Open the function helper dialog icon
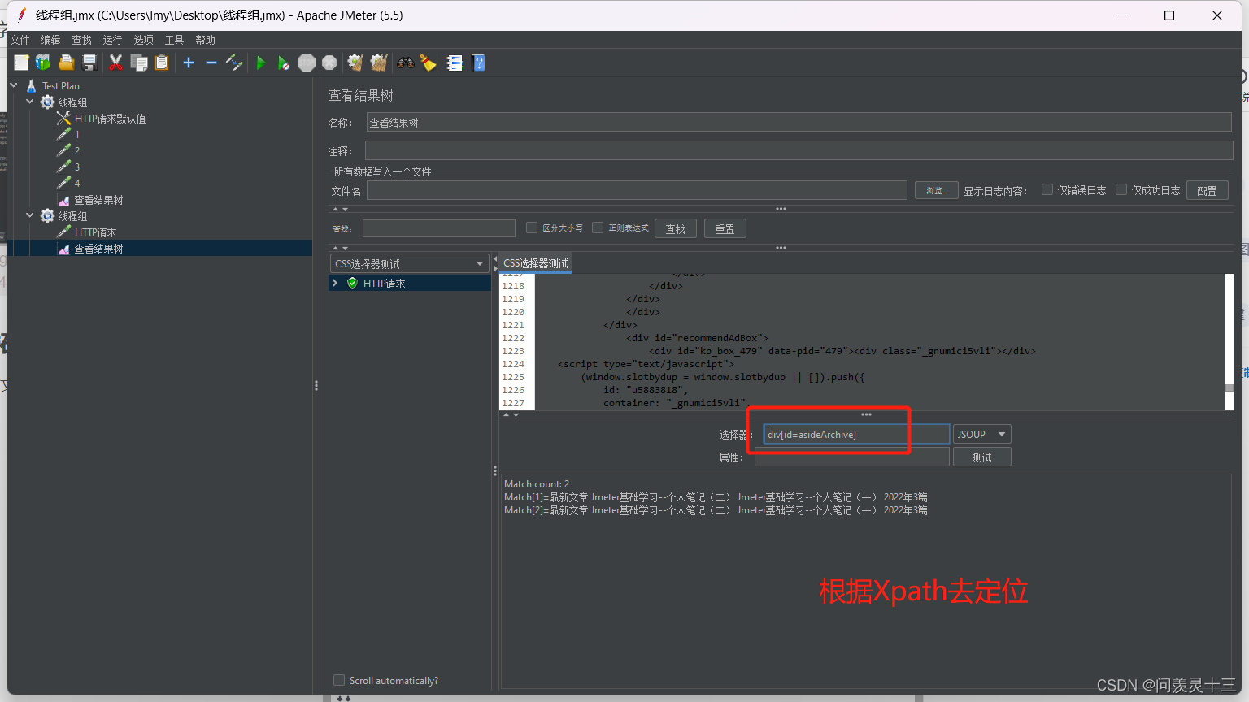The height and width of the screenshot is (702, 1249). (x=455, y=63)
